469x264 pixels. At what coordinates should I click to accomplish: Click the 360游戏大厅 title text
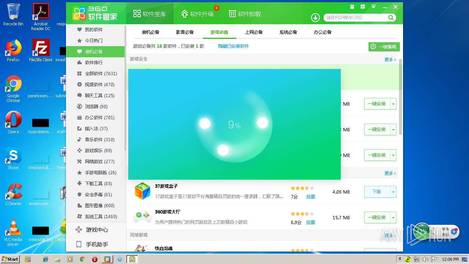click(167, 212)
